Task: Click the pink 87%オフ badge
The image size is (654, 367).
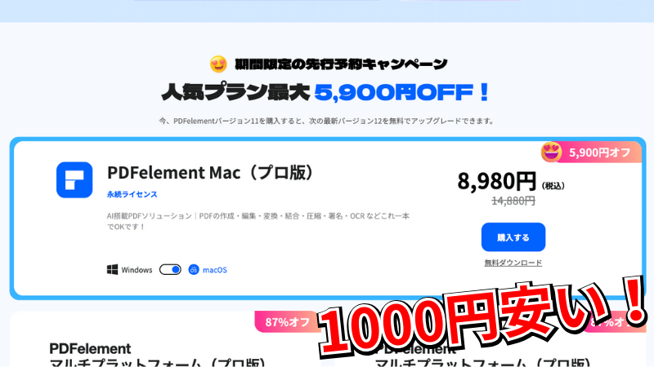Action: pos(288,321)
